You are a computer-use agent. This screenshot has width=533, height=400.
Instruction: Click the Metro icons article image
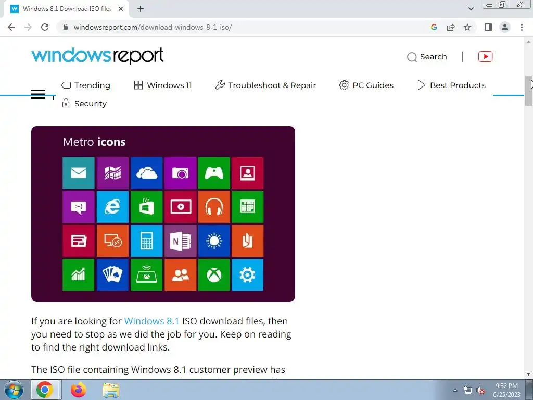(x=163, y=214)
